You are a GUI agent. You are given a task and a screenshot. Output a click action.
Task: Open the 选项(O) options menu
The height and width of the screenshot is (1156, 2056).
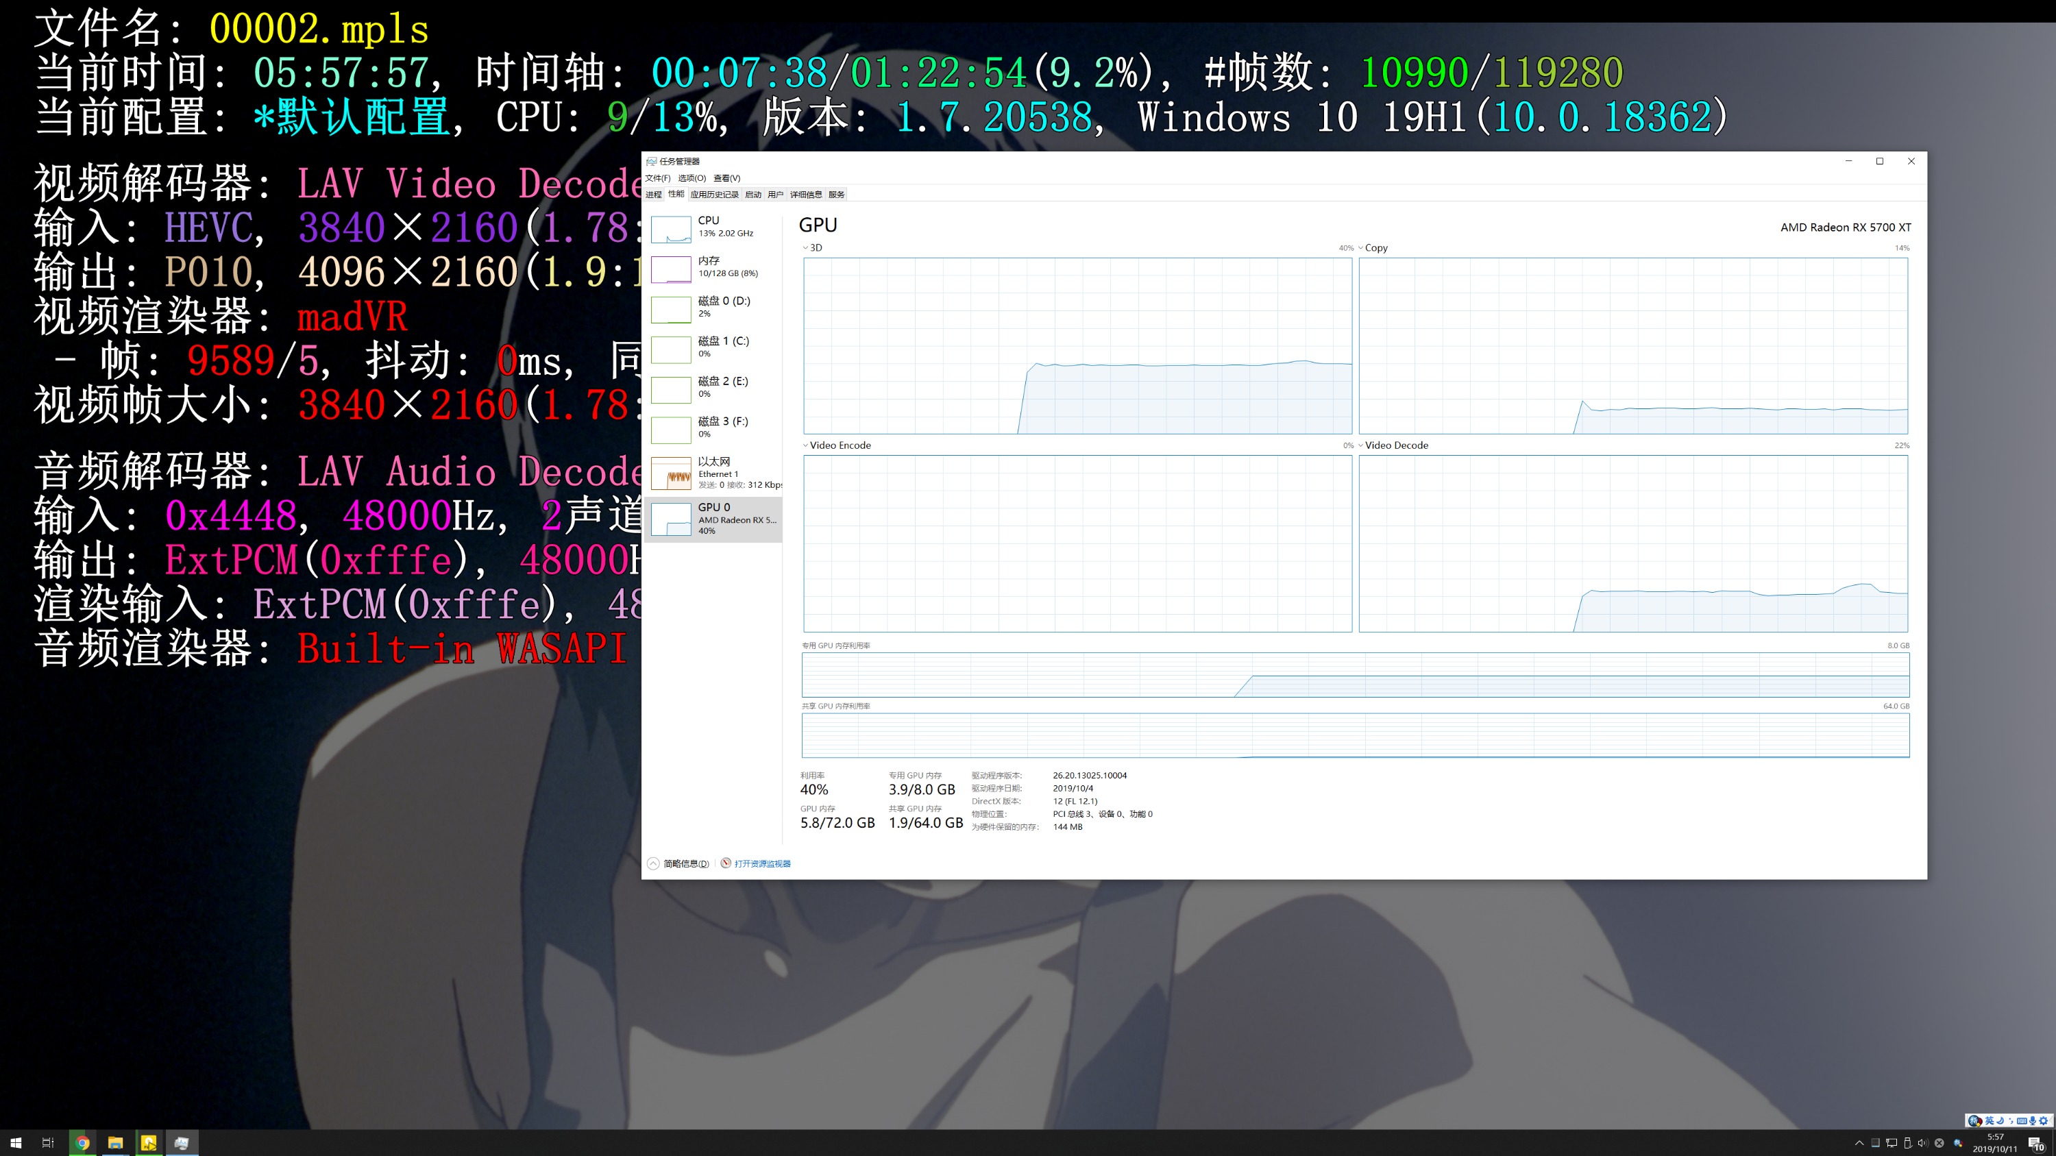pos(692,178)
